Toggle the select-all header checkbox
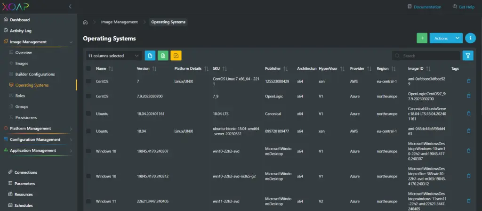 click(x=88, y=69)
